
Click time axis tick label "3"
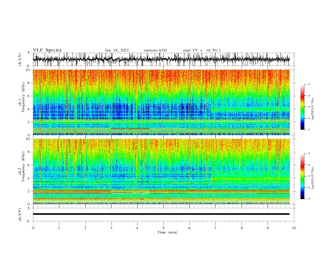tap(111, 228)
